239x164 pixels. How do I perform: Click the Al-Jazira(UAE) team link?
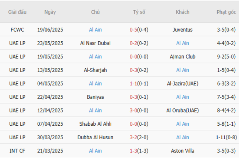pos(182,84)
